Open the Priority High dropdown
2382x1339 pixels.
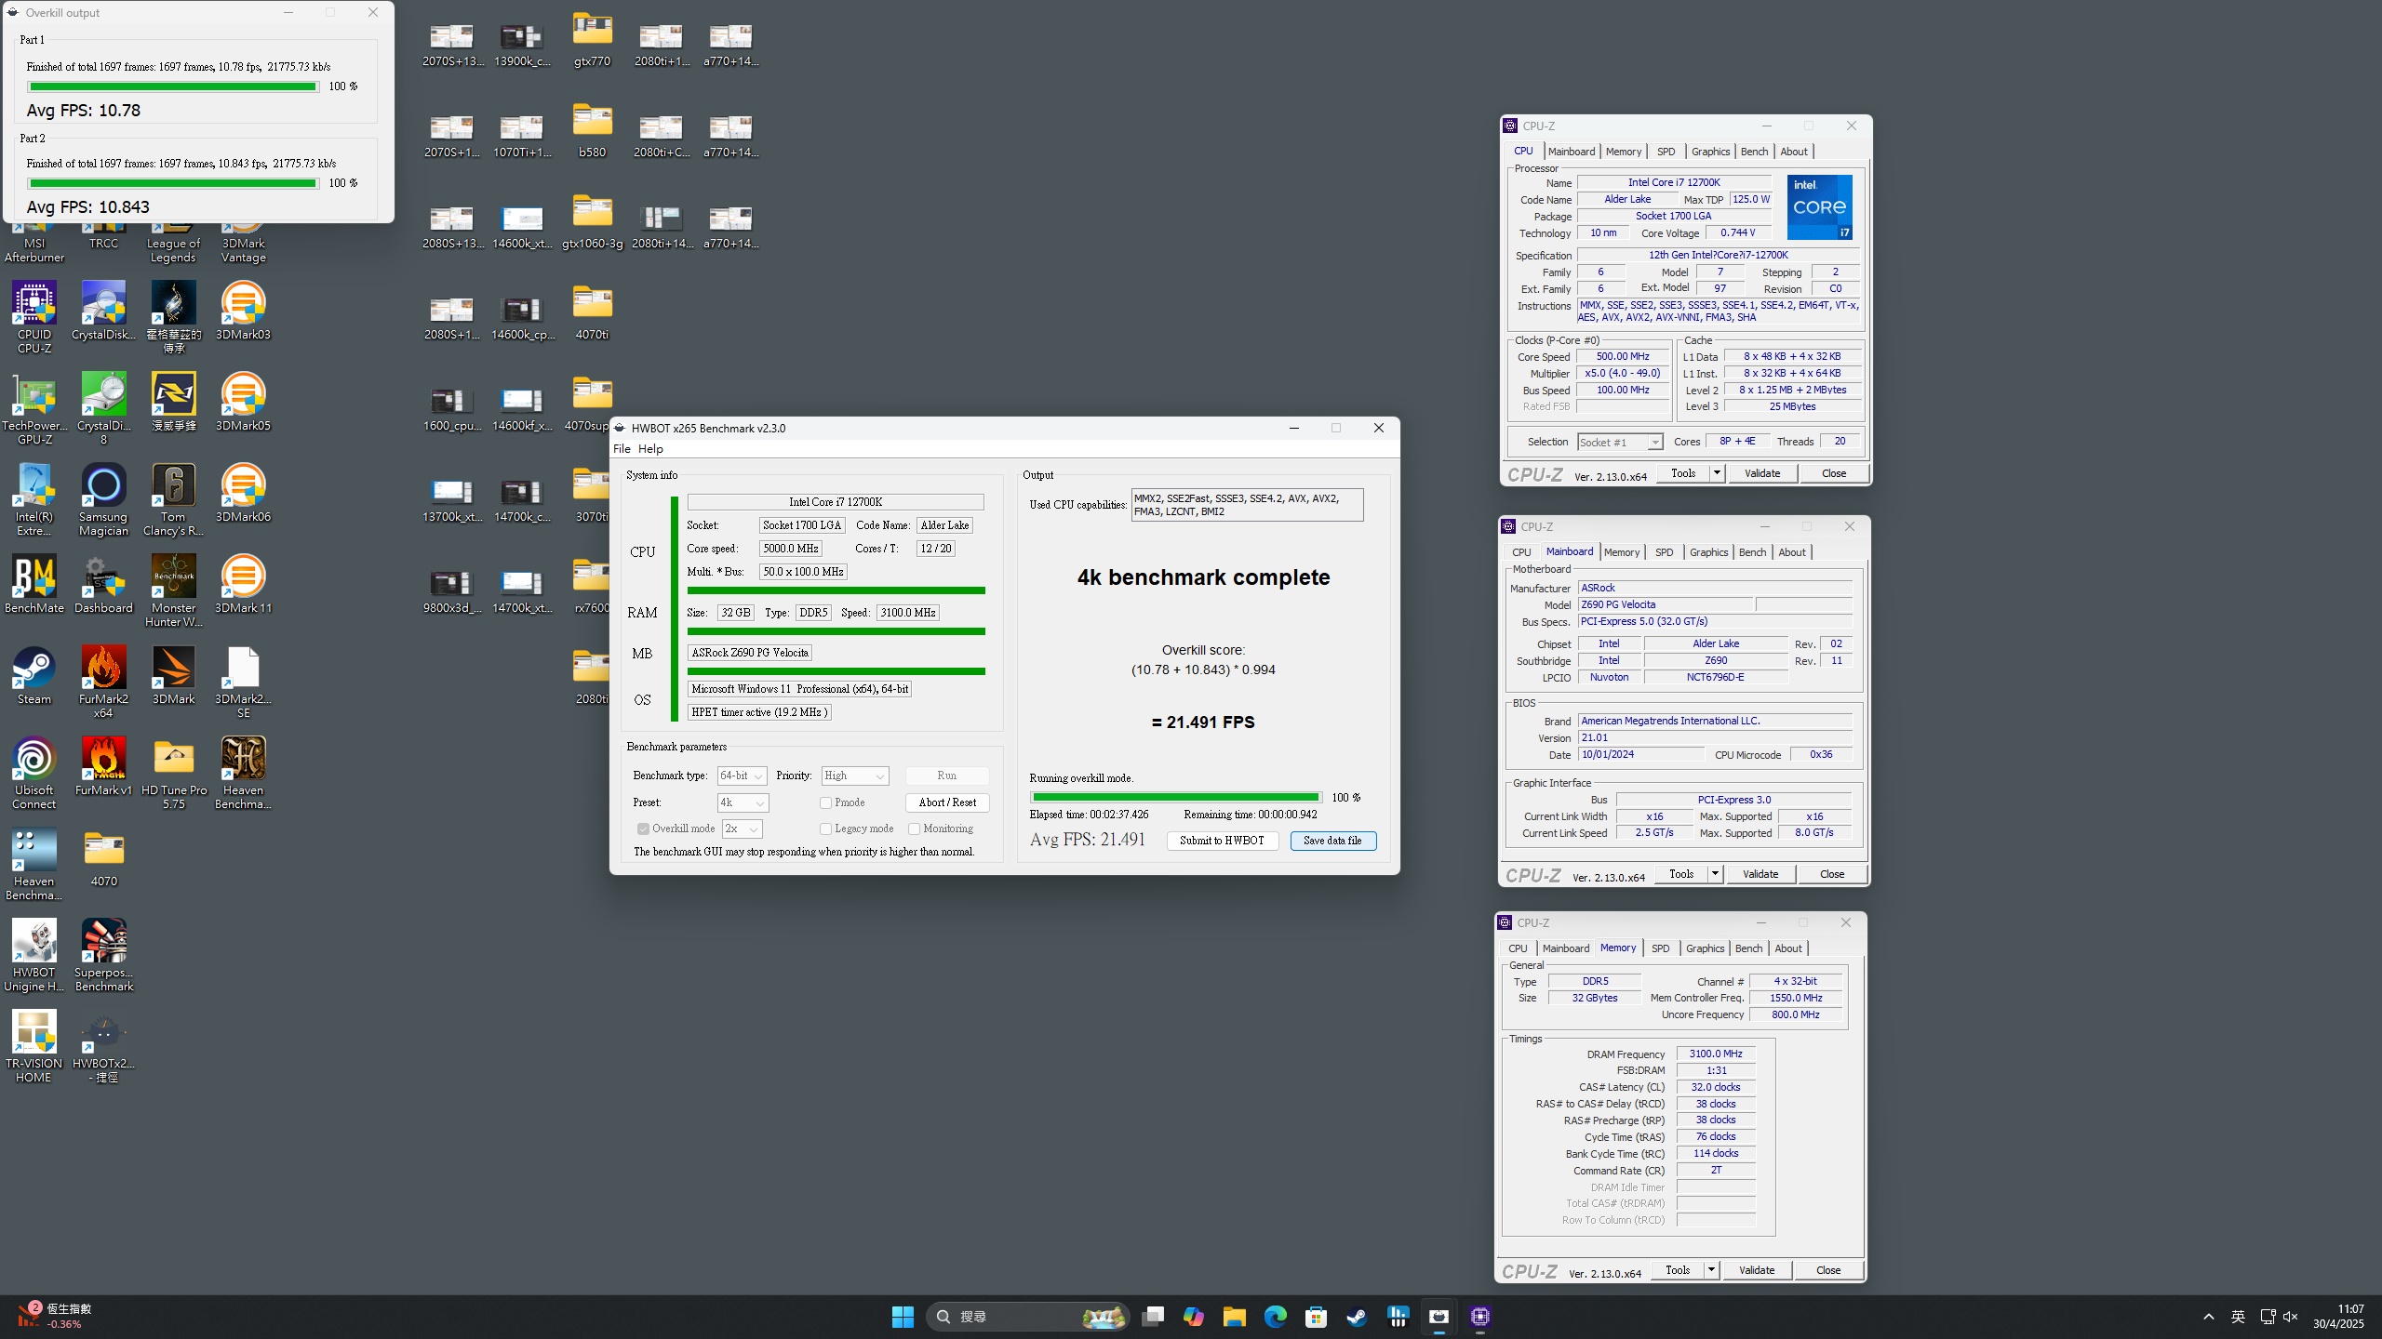[855, 776]
